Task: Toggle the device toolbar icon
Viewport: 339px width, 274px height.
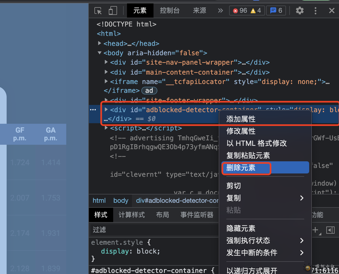Action: click(113, 11)
